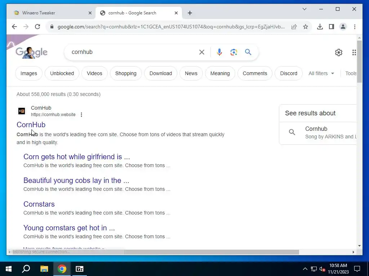The width and height of the screenshot is (369, 276).
Task: Toggle the Chrome side panel icon
Action: tap(332, 27)
